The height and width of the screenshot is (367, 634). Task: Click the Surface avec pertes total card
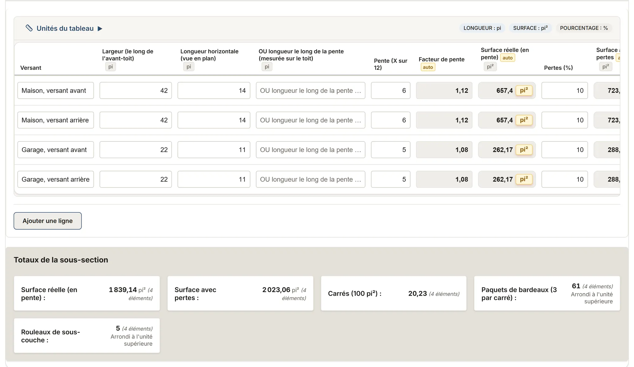240,293
